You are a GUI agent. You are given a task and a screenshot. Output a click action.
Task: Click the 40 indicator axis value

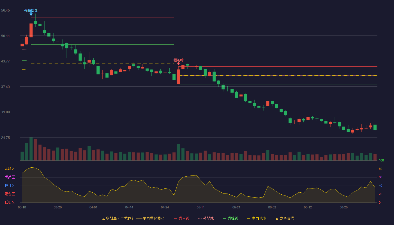[x=380, y=186]
